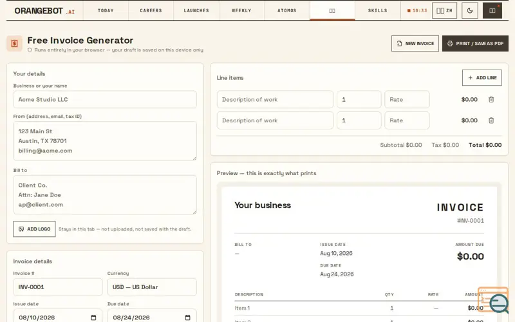Open the dark menu button with red dot
Screen dimensions: 515x322
coord(492,10)
